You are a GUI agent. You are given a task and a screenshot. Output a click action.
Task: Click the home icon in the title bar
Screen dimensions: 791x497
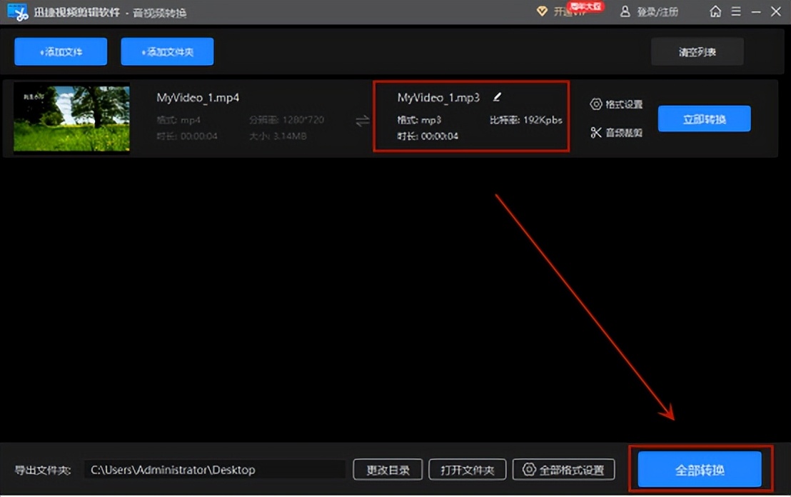(x=715, y=11)
